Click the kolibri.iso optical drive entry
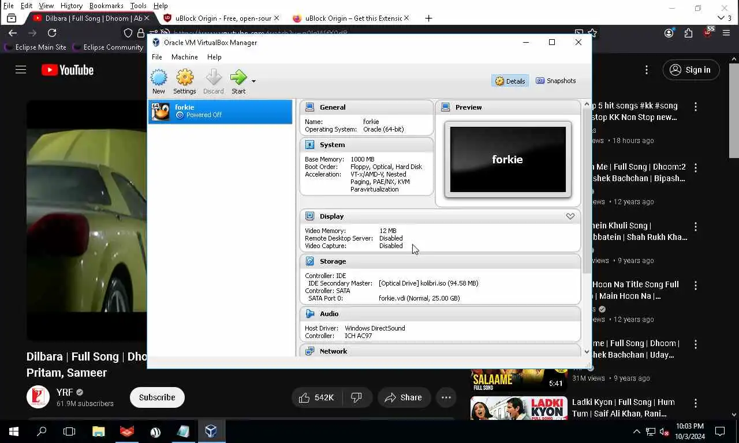 [x=428, y=283]
